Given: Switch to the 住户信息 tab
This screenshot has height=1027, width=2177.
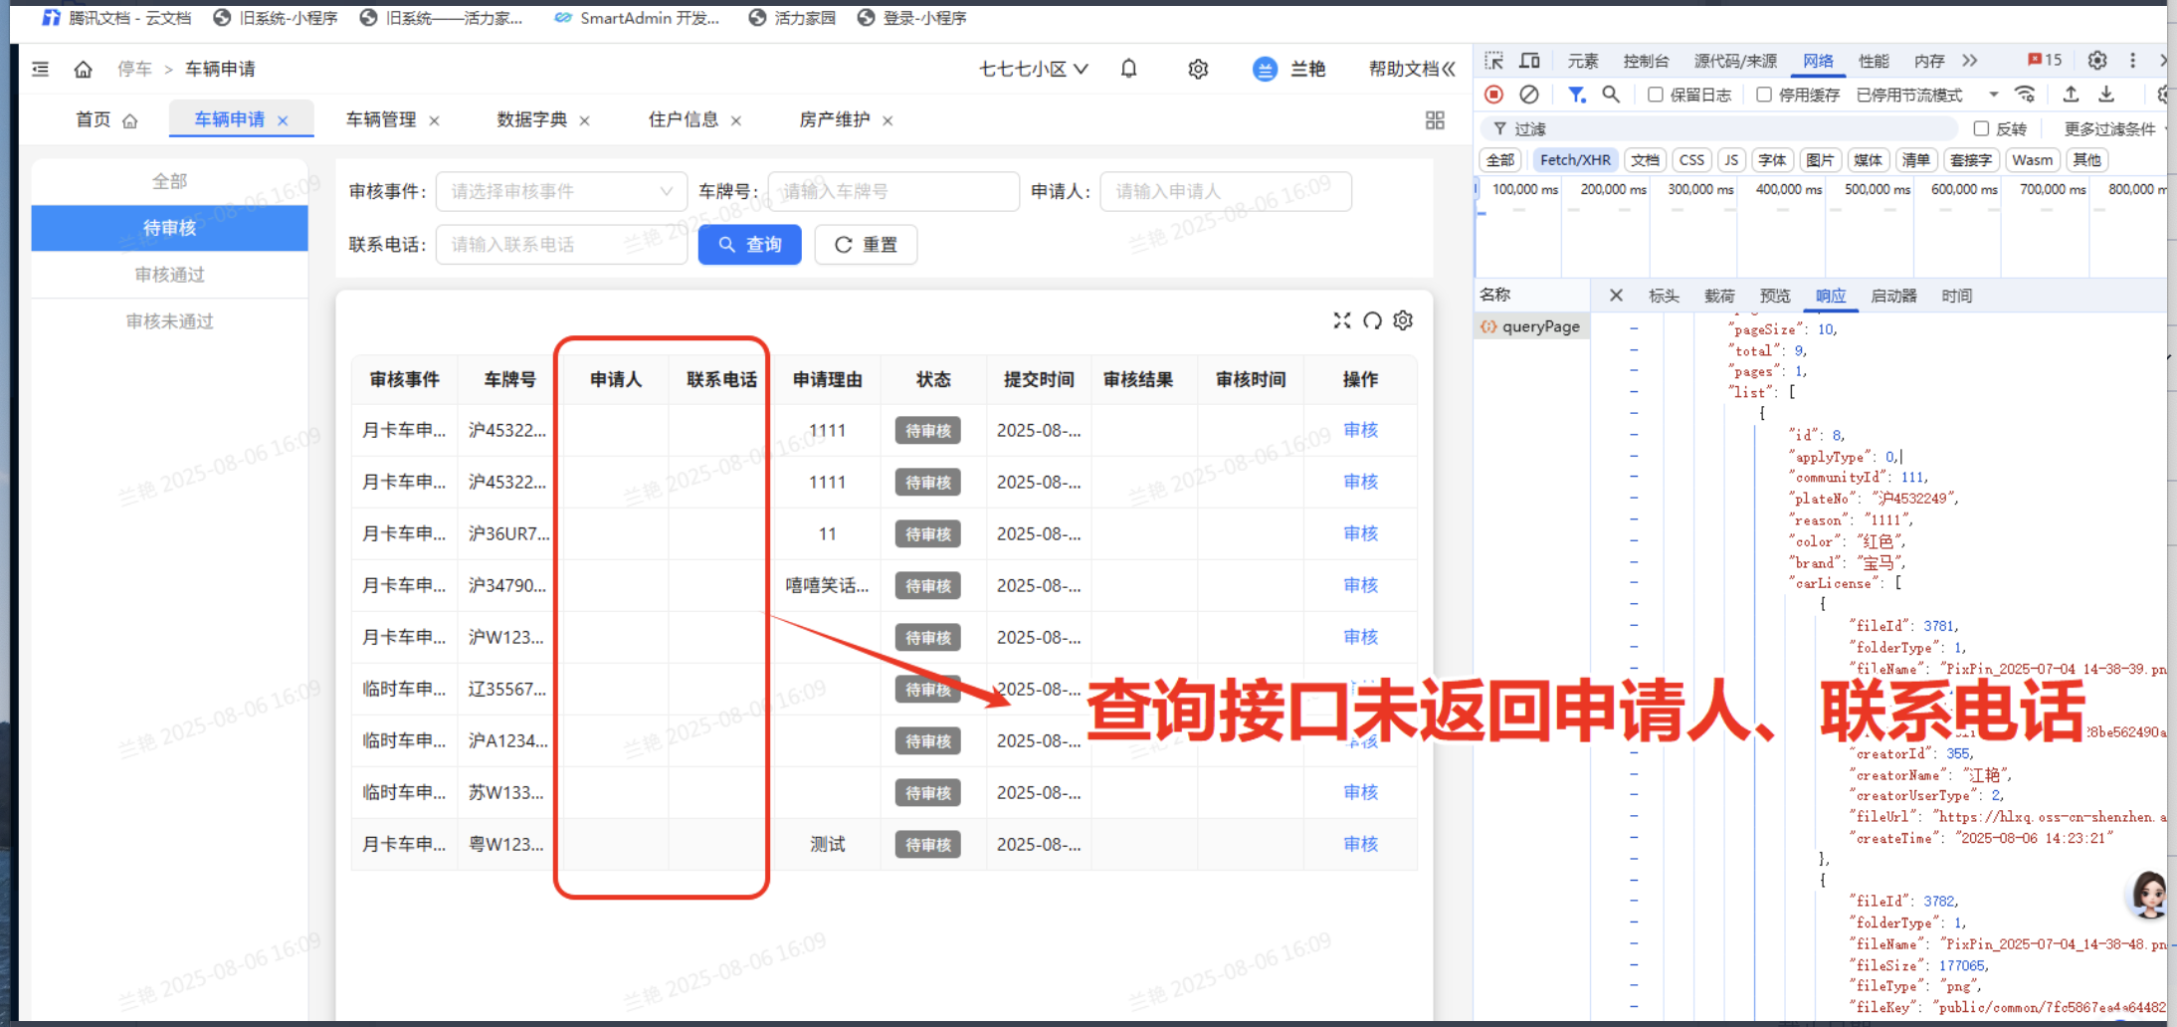Looking at the screenshot, I should click(683, 118).
